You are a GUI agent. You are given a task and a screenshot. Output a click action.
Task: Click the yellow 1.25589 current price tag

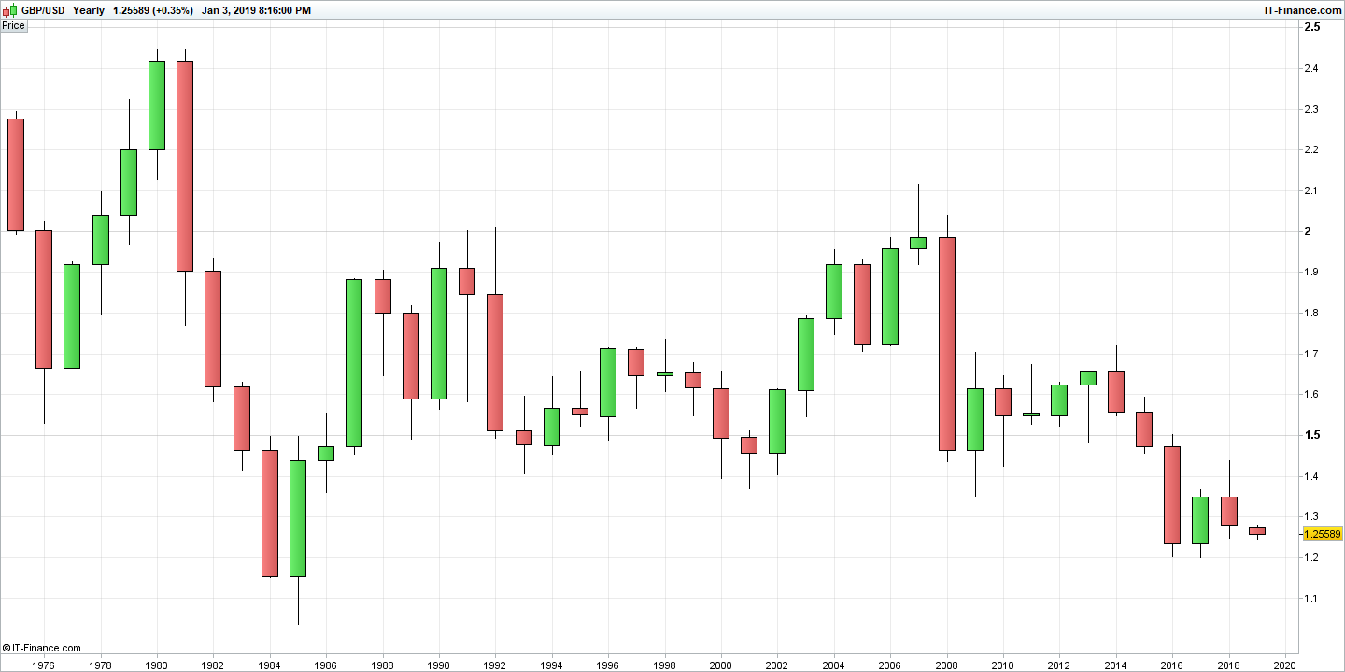(x=1321, y=534)
